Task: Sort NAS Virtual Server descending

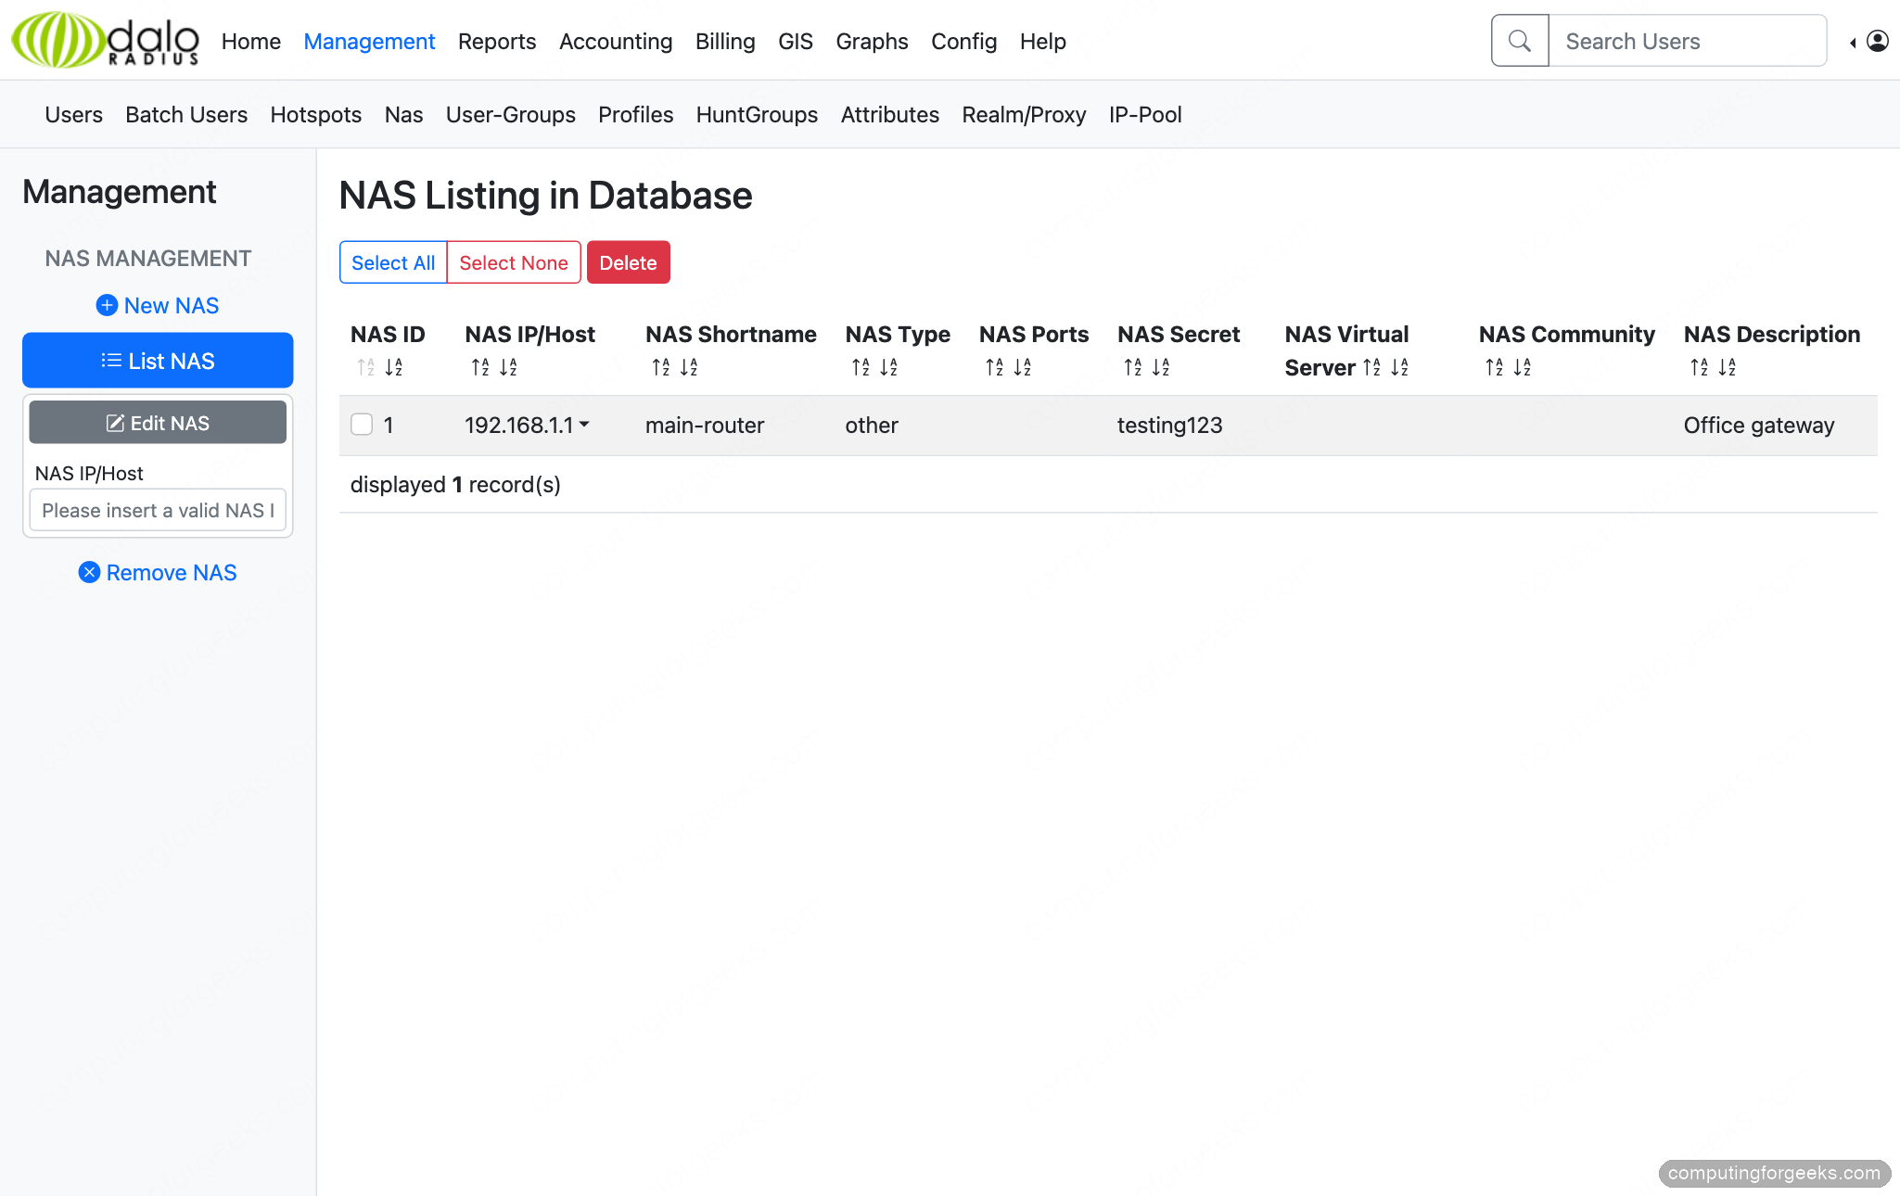Action: 1400,368
